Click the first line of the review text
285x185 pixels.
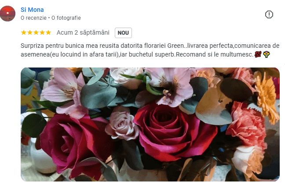point(150,46)
